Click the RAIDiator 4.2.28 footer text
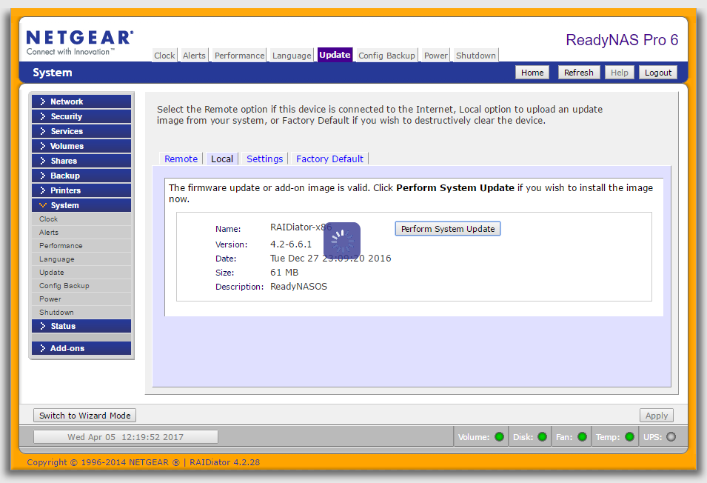 [x=224, y=462]
